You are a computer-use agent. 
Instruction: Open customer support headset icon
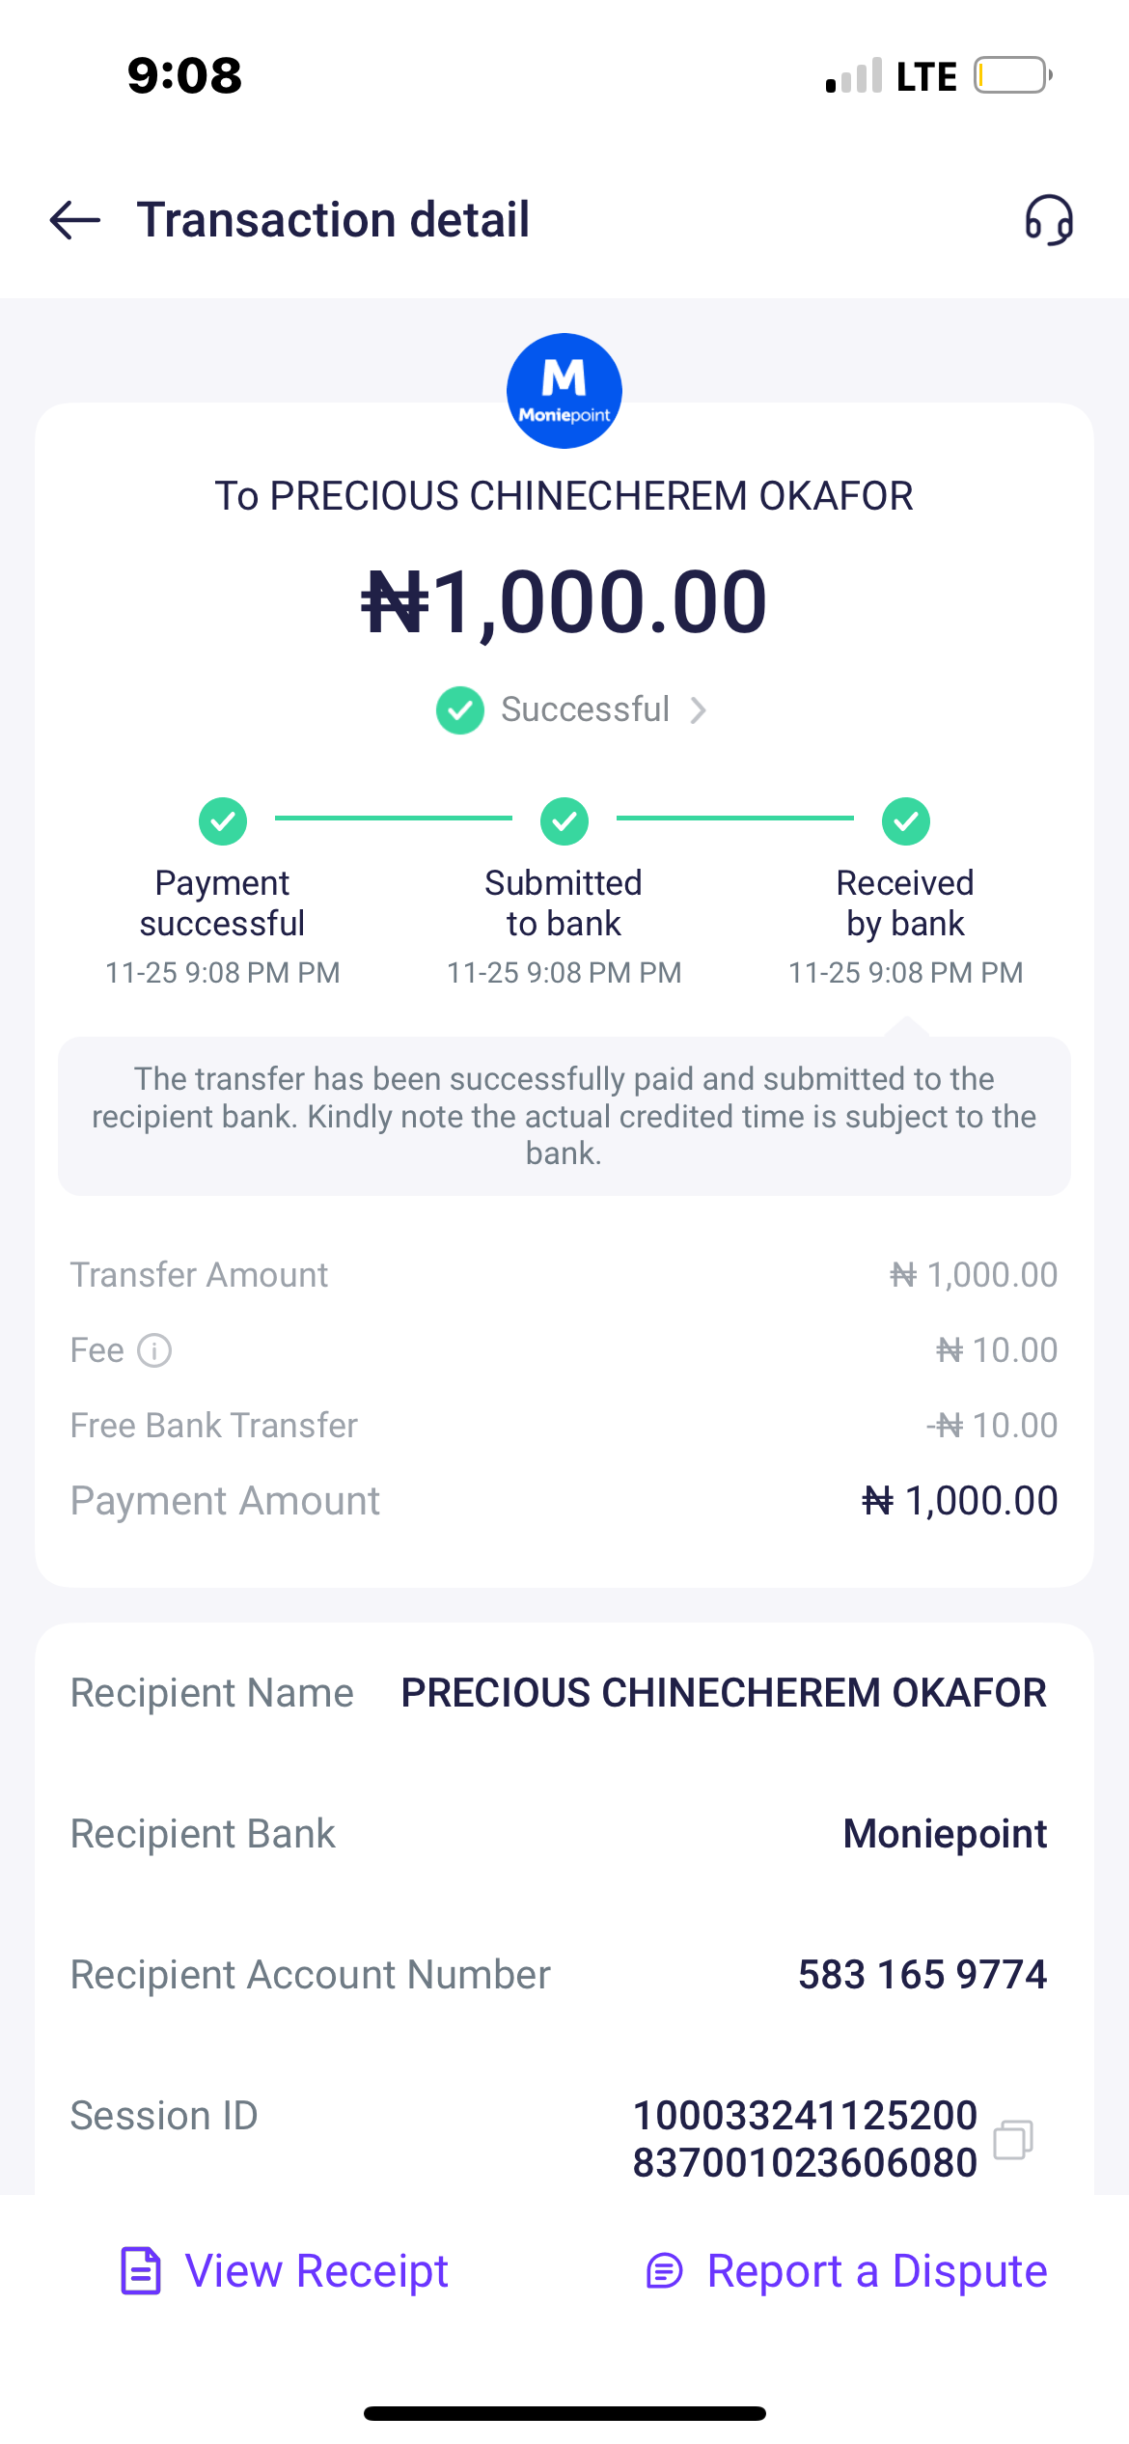pyautogui.click(x=1049, y=220)
